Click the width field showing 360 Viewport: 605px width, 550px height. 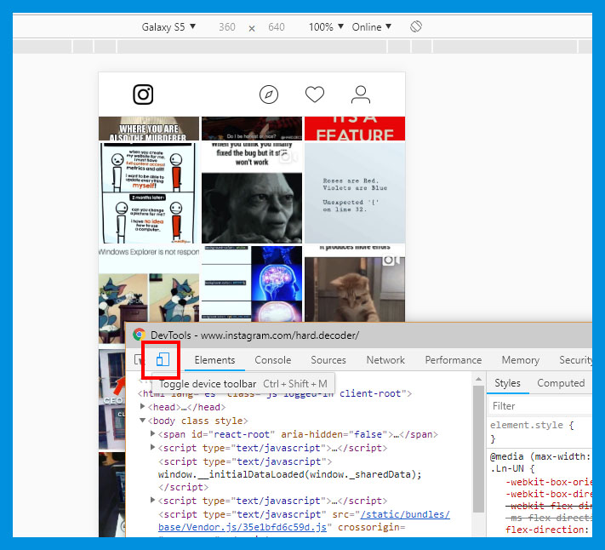(227, 27)
